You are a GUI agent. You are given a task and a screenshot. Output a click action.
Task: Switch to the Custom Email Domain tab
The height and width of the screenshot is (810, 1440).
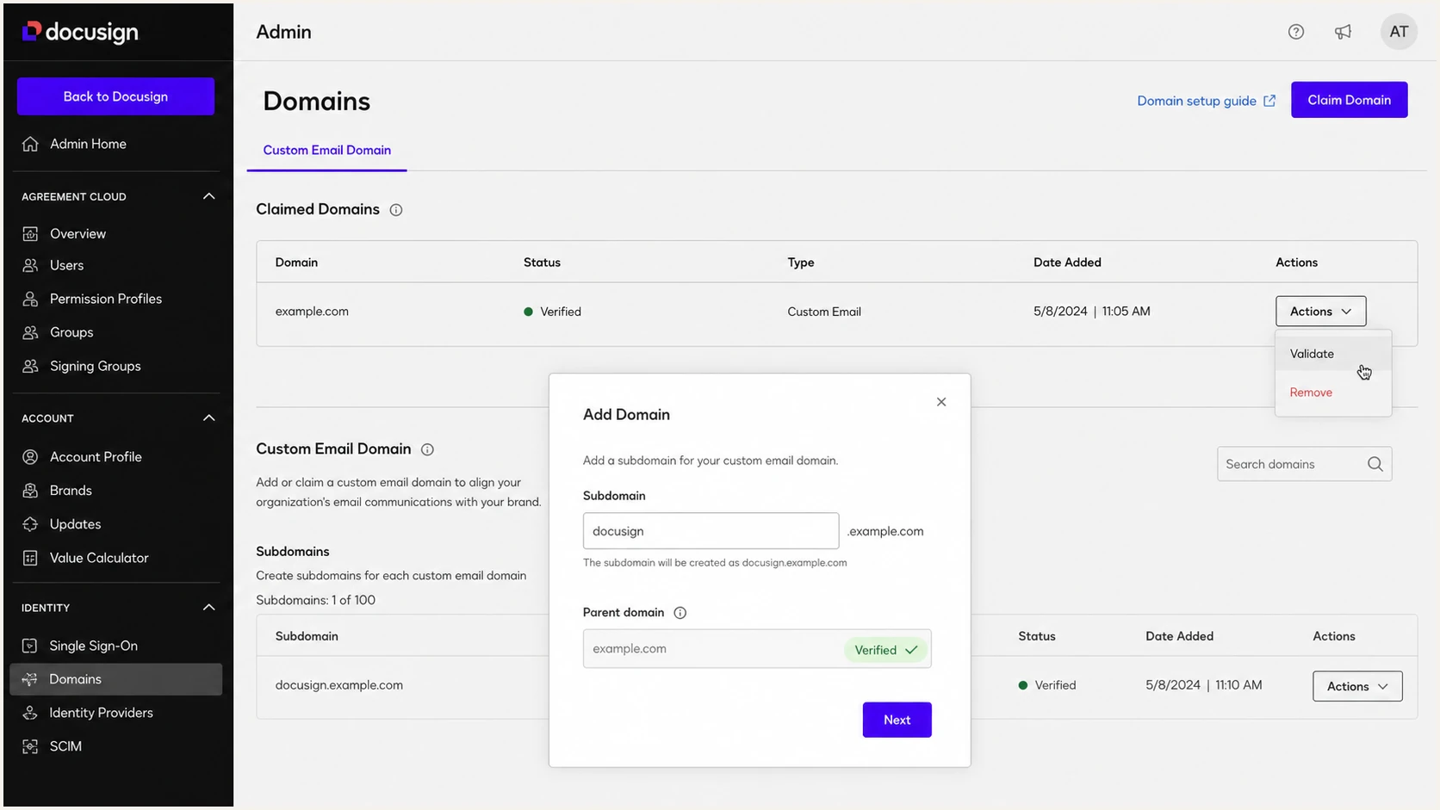(x=326, y=150)
